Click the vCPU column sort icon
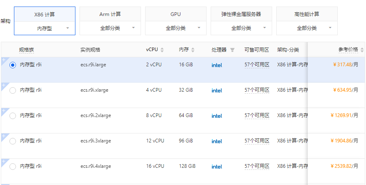 point(162,50)
